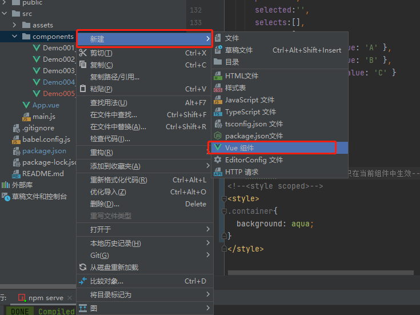Select Demo001 file in project tree
This screenshot has height=315, width=420.
[x=59, y=47]
